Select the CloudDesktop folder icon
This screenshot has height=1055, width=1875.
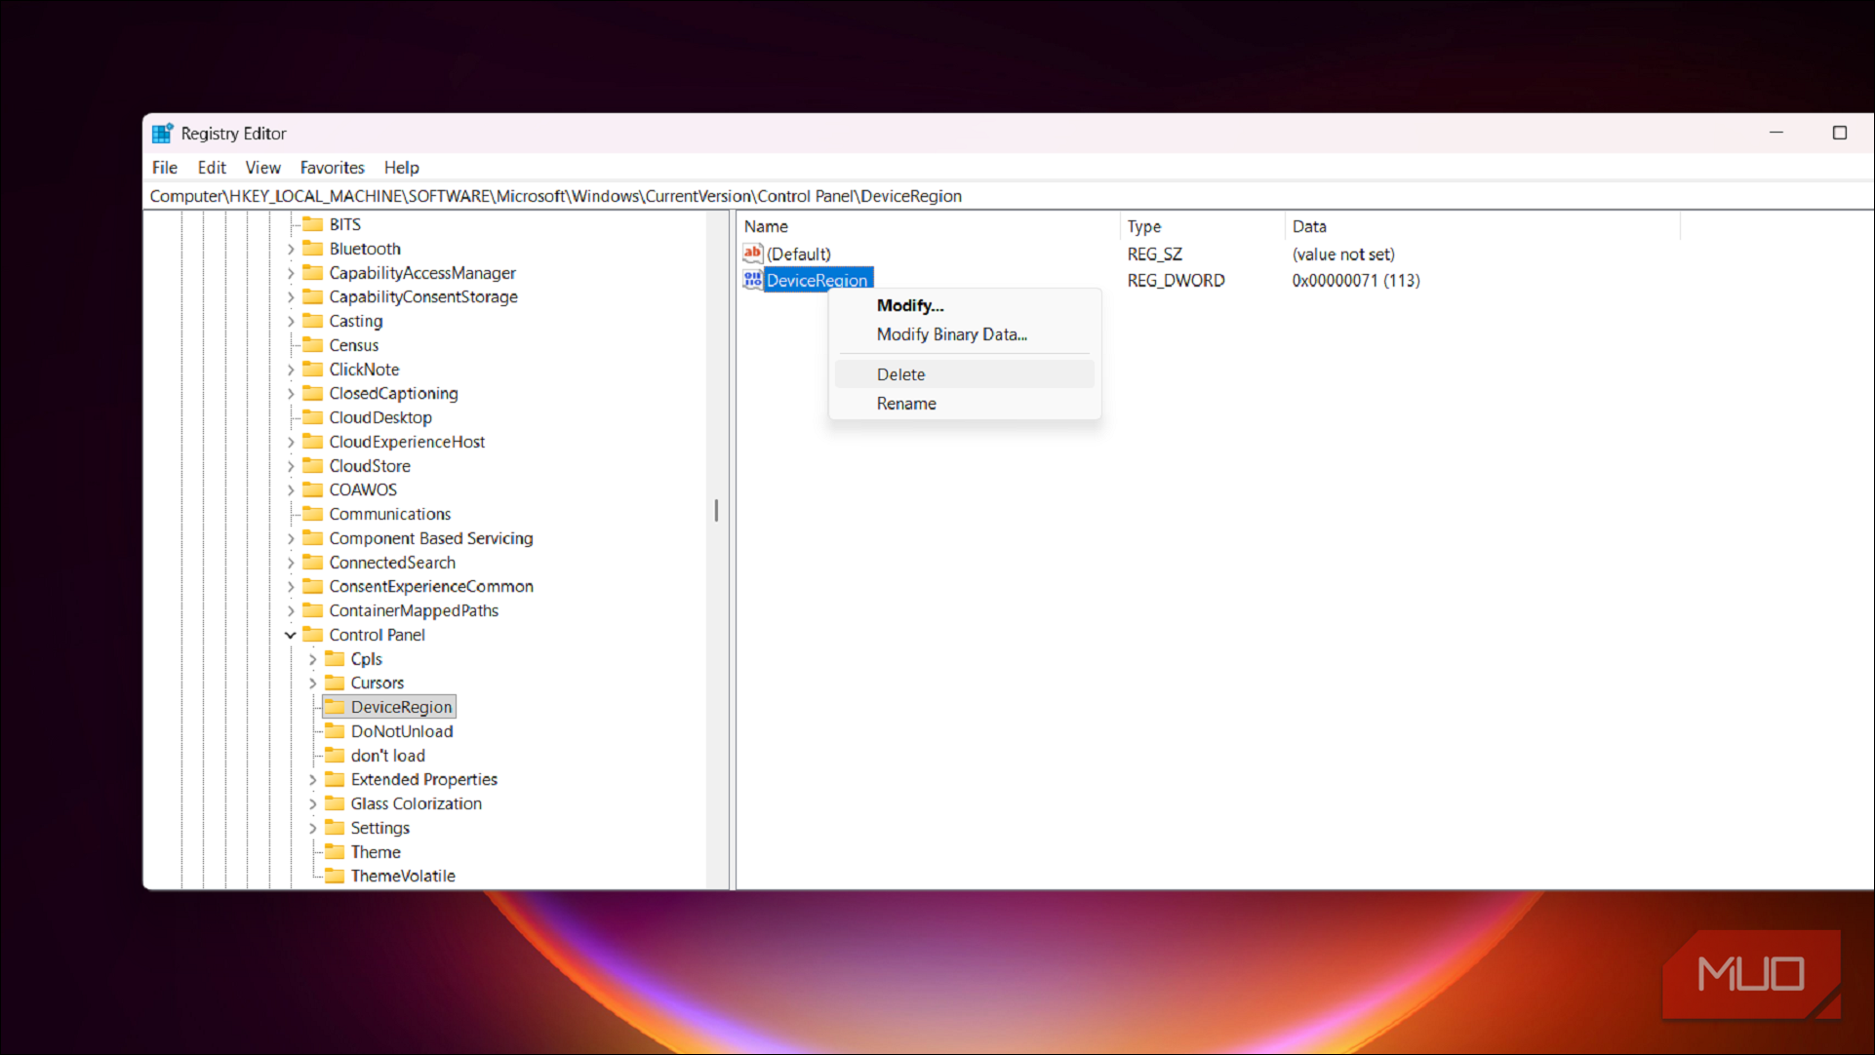pyautogui.click(x=312, y=417)
